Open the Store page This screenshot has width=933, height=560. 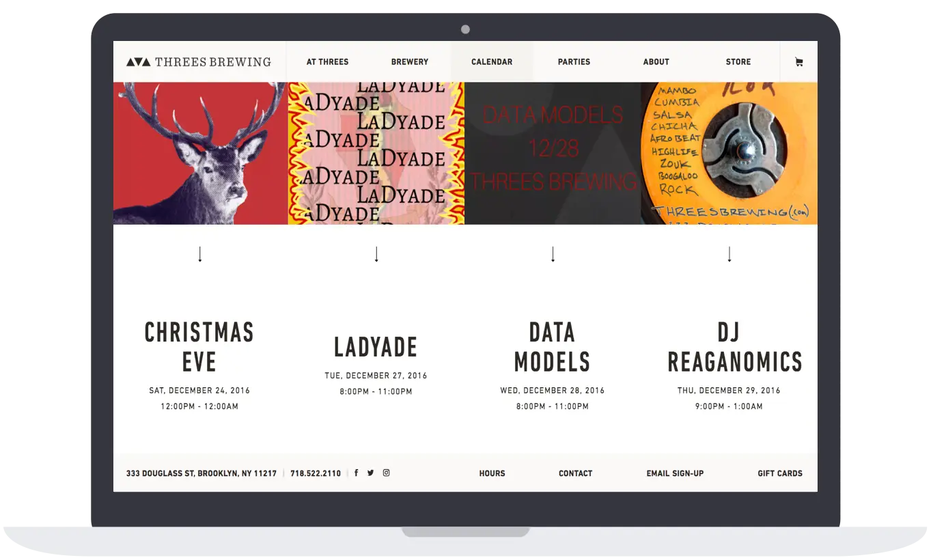(x=738, y=61)
